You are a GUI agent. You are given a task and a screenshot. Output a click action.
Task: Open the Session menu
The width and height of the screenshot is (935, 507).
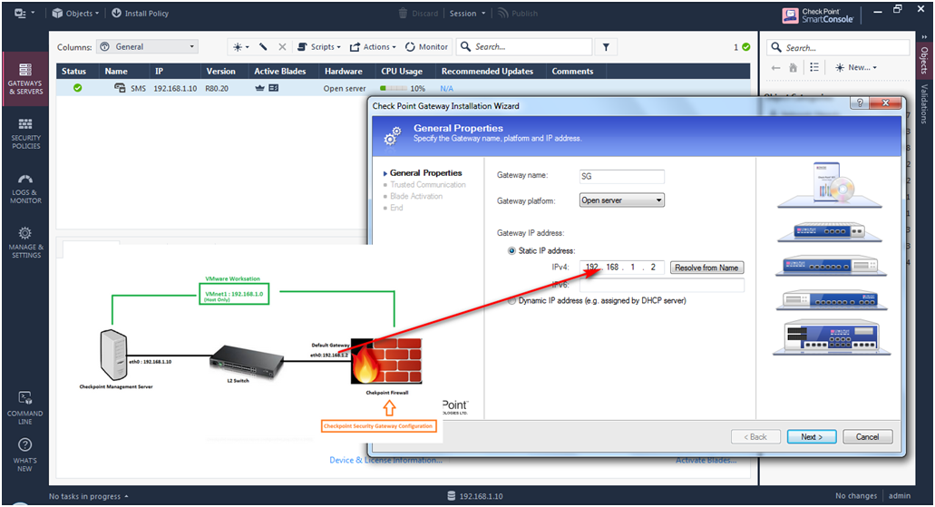468,13
